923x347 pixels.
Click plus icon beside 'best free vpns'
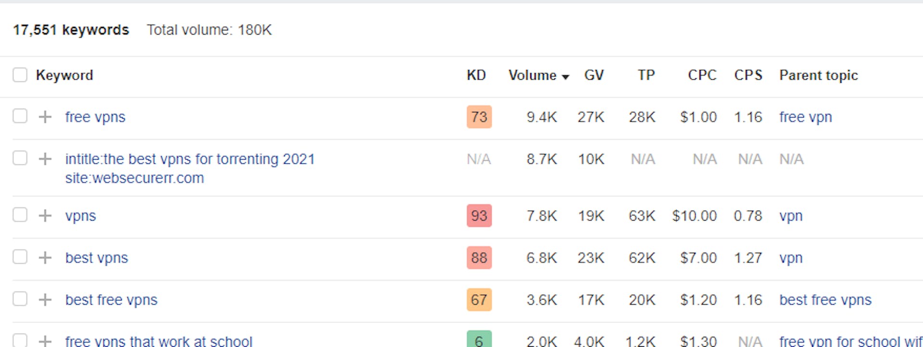coord(45,300)
